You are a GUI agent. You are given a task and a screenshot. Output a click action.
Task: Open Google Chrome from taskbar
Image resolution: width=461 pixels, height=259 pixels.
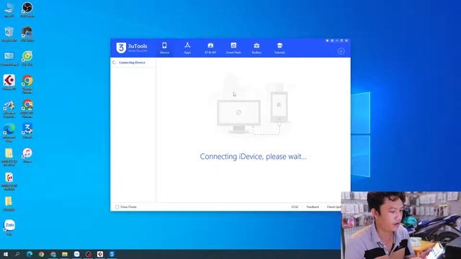coord(42,254)
